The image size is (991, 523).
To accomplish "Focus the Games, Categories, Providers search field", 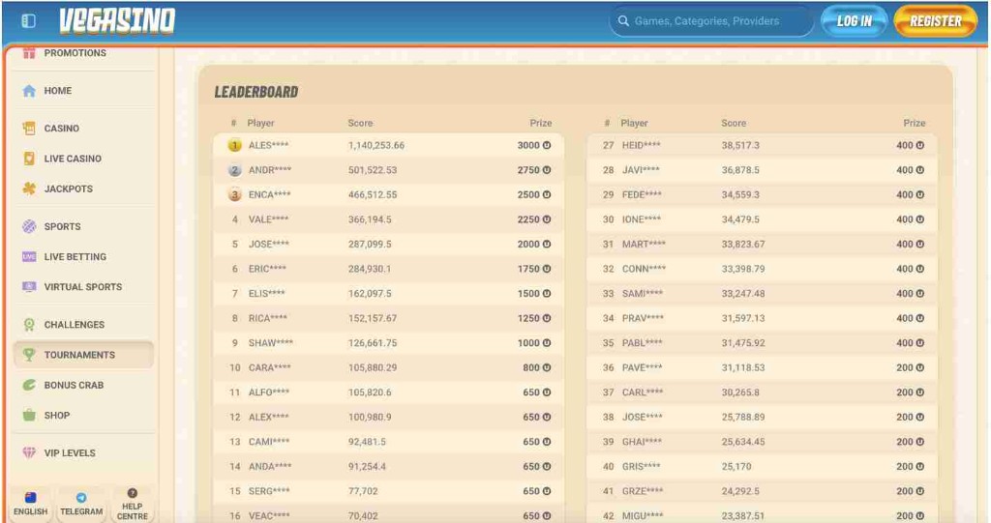I will point(711,21).
